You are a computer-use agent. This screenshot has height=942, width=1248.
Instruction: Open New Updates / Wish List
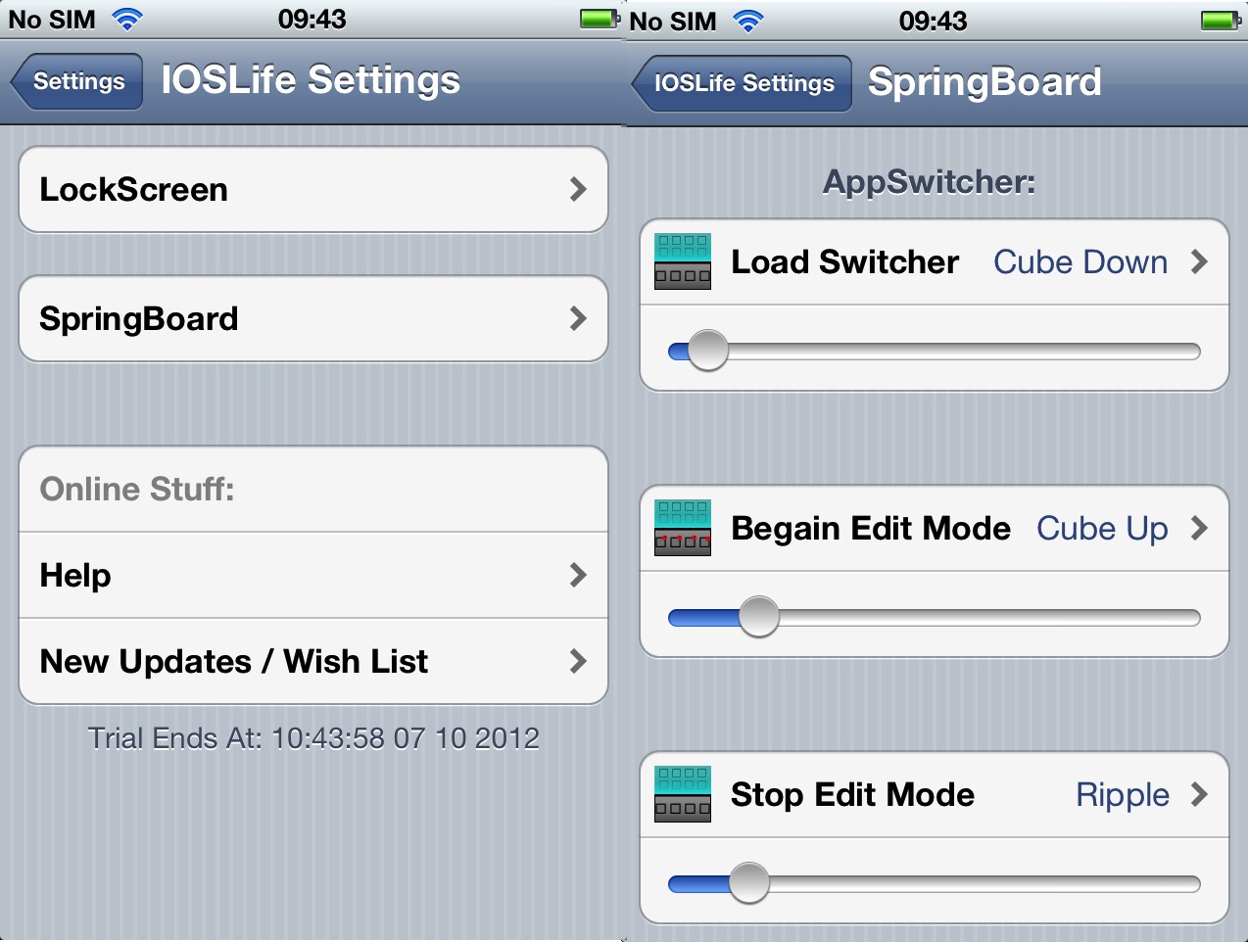[x=313, y=661]
